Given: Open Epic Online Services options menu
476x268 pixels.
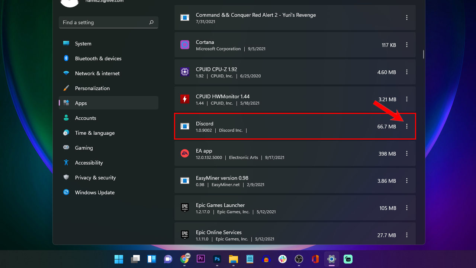Looking at the screenshot, I should [x=406, y=235].
